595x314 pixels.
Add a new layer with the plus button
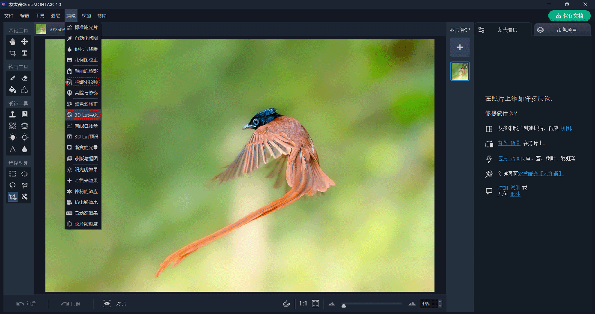pos(460,47)
